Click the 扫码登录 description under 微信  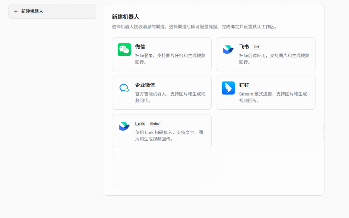coord(170,59)
